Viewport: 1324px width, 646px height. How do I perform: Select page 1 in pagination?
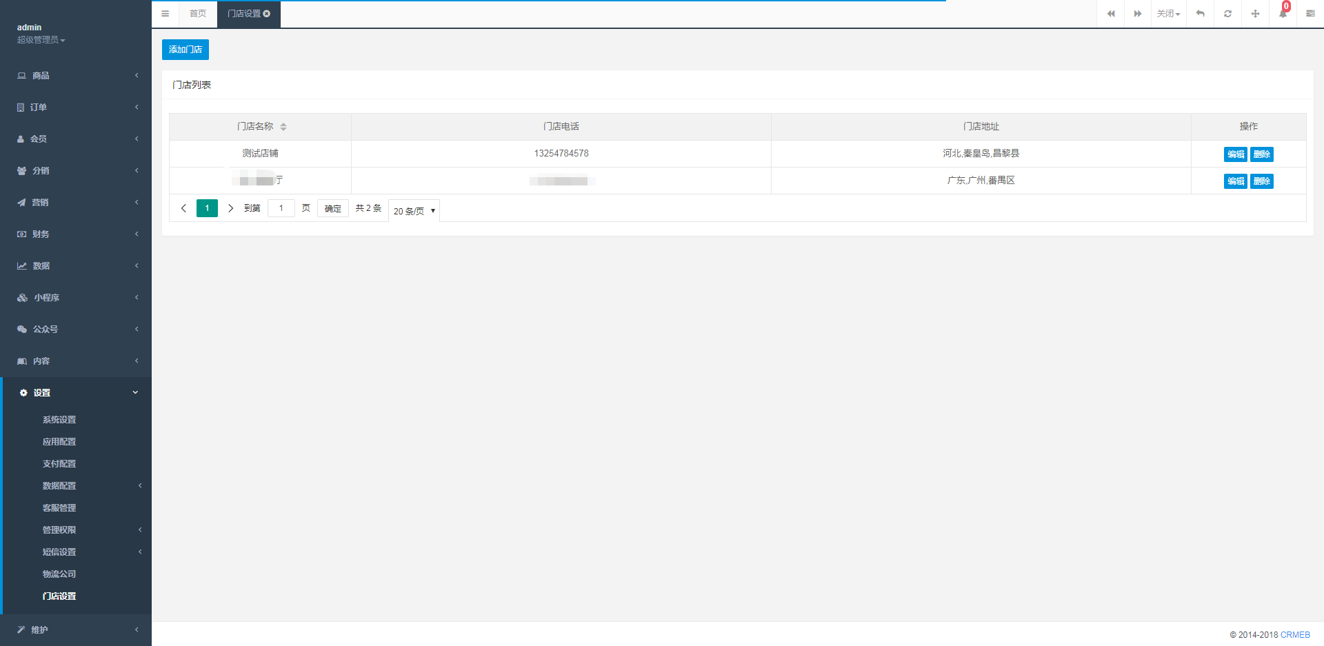pyautogui.click(x=207, y=208)
